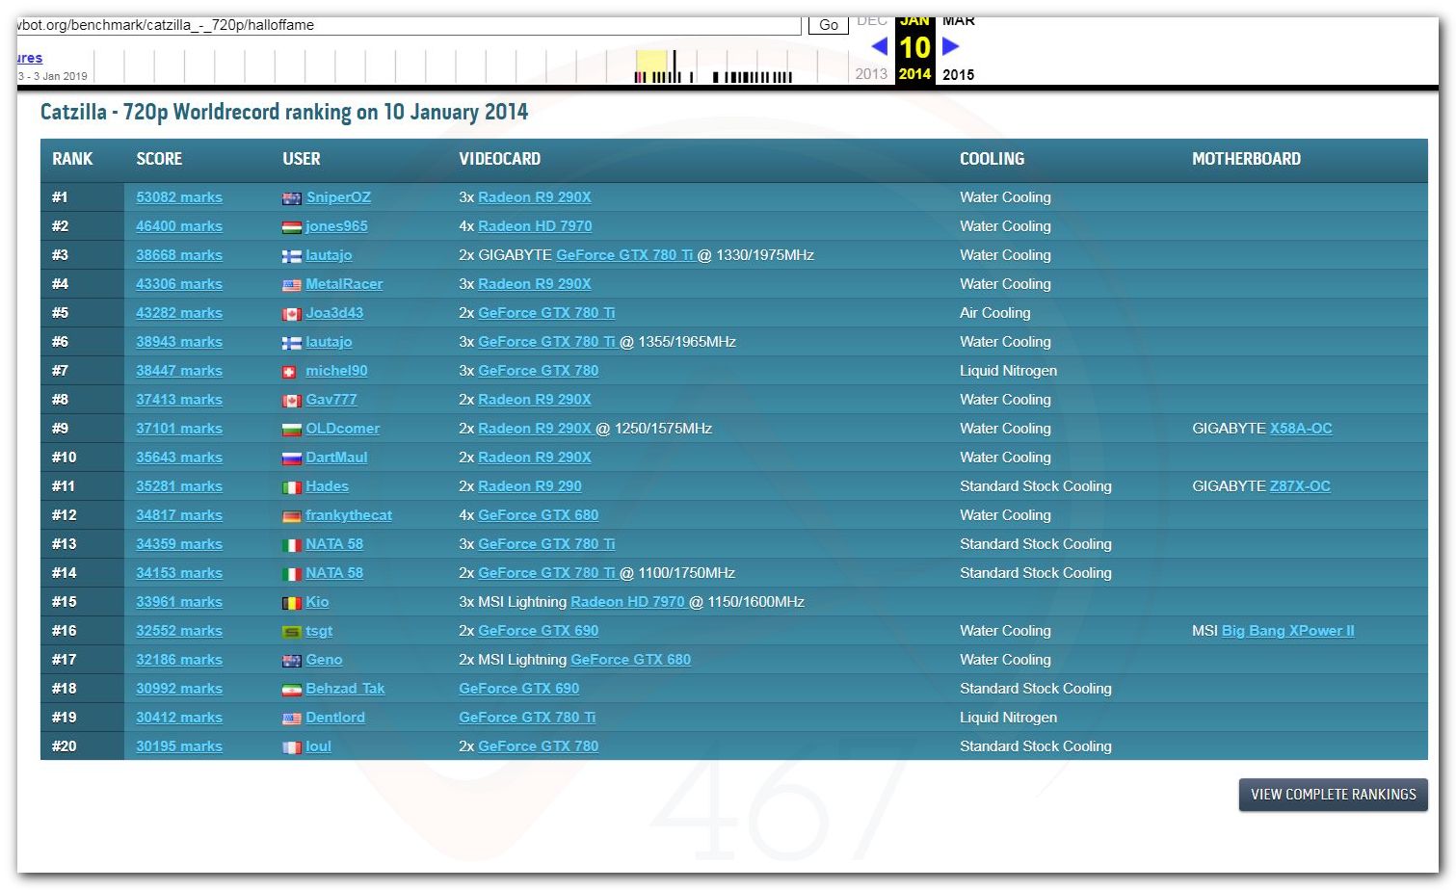Open jones965 user profile link
1456x890 pixels.
(336, 226)
